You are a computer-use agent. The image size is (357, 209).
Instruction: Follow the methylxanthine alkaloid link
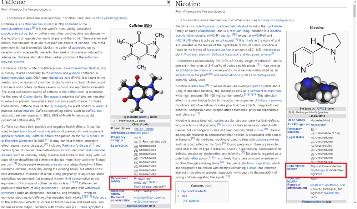click(x=82, y=68)
